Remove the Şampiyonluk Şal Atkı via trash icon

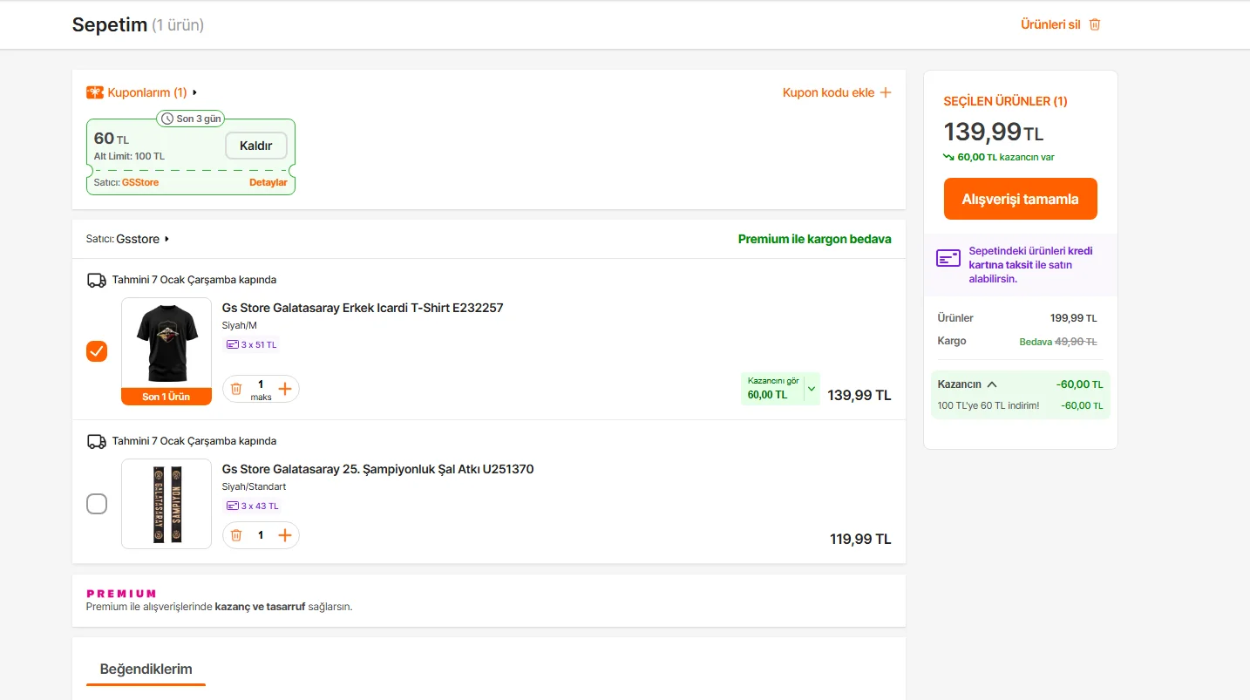click(x=236, y=535)
